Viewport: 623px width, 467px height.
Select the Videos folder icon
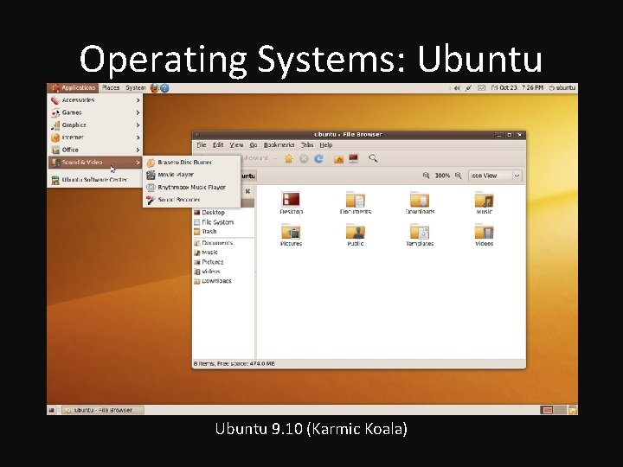pos(484,234)
